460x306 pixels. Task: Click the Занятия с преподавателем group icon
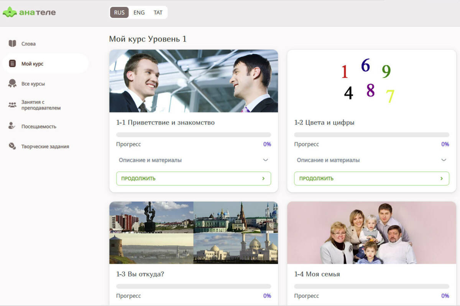(12, 105)
